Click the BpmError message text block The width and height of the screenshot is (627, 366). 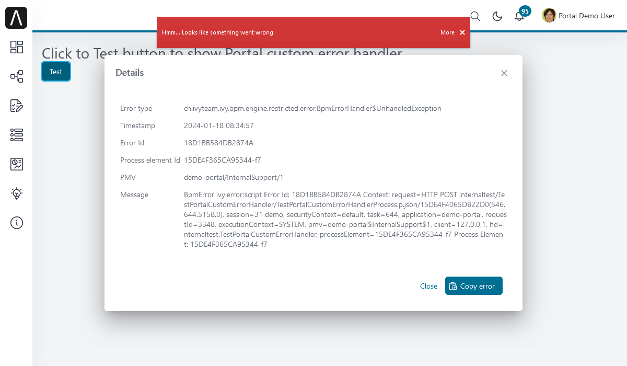[345, 219]
